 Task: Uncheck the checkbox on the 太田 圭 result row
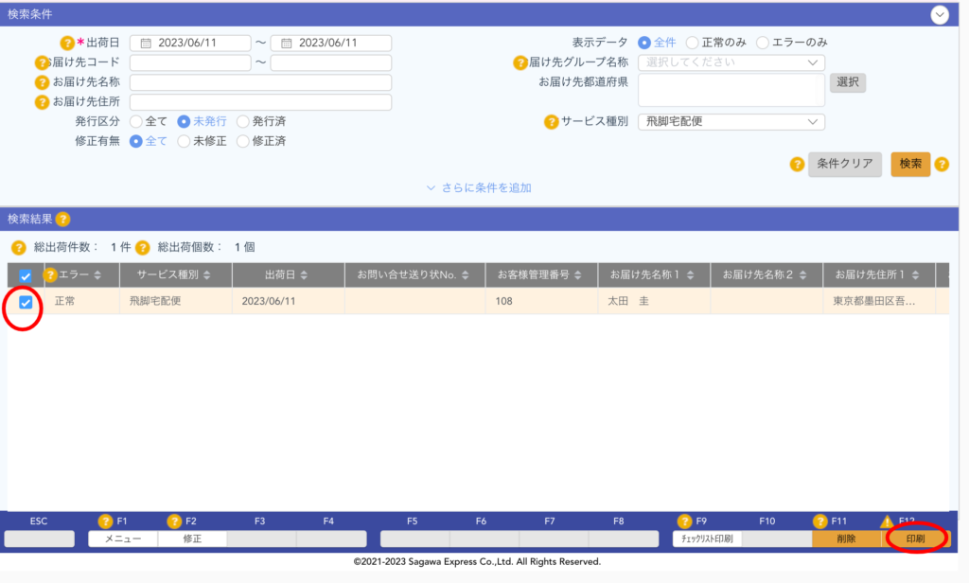(x=26, y=300)
